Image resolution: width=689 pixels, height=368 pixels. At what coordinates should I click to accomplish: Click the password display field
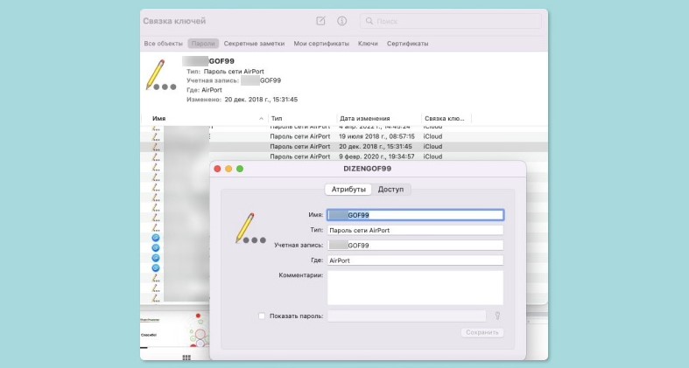point(407,316)
